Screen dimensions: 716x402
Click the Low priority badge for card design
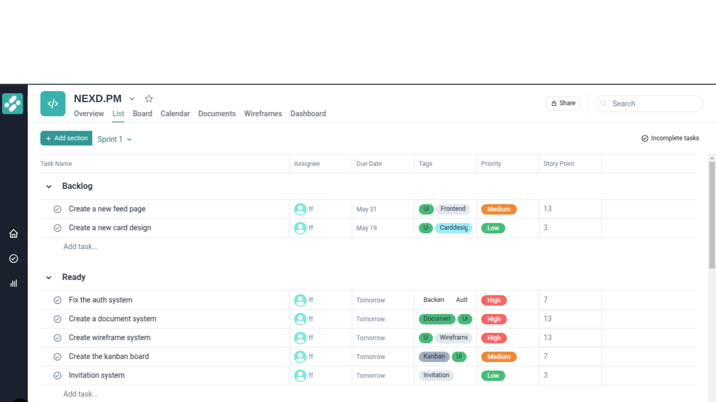pos(493,228)
